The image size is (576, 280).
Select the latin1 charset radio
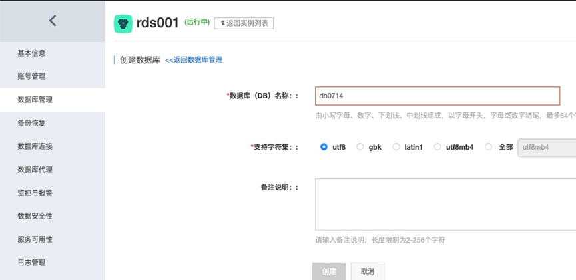396,147
